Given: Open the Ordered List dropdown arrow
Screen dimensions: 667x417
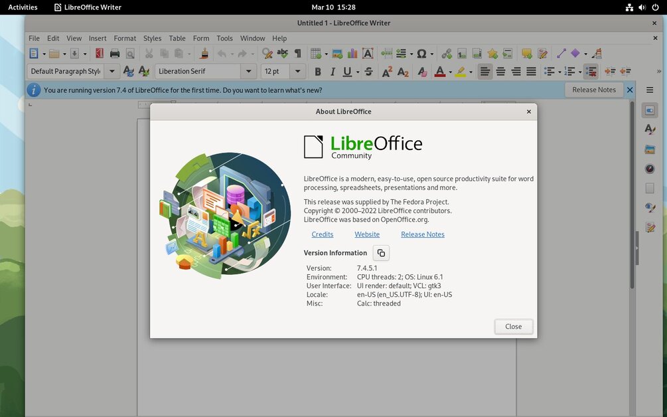Looking at the screenshot, I should [x=580, y=72].
